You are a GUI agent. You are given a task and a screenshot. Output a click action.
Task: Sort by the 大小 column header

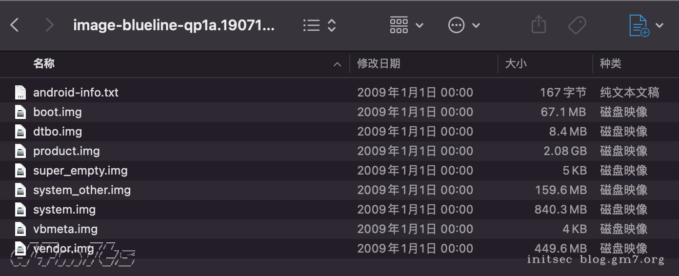tap(516, 63)
